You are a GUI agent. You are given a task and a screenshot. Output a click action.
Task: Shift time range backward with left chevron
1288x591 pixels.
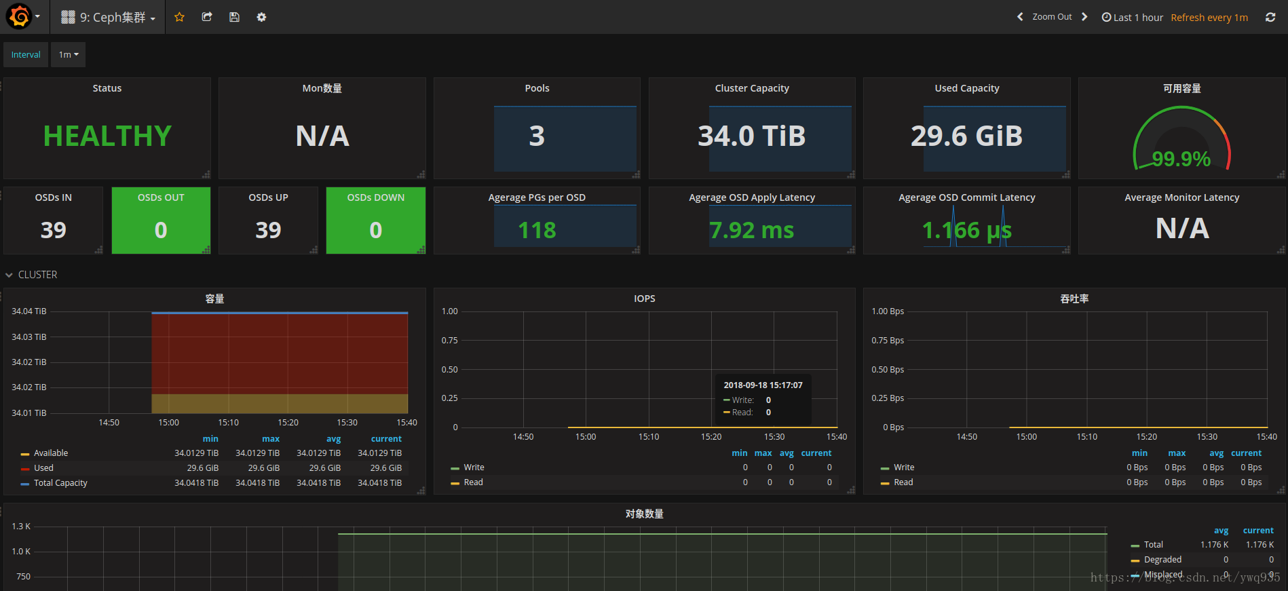click(1020, 17)
